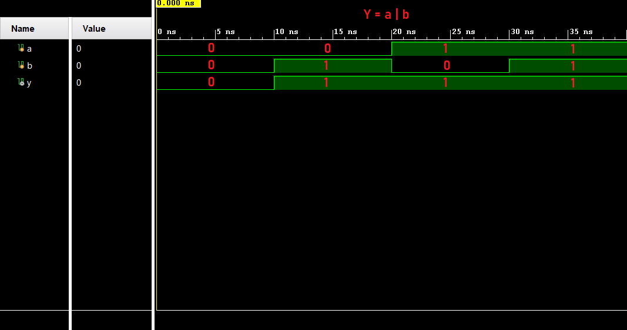Select signal b name in the Name column
Screen dimensions: 627x330
[29, 66]
